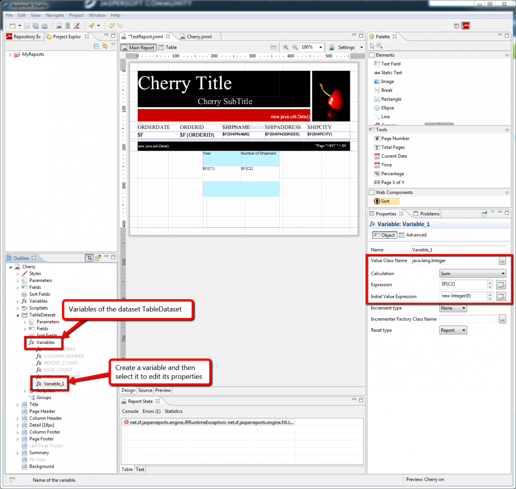Open the Navigate menu

55,15
